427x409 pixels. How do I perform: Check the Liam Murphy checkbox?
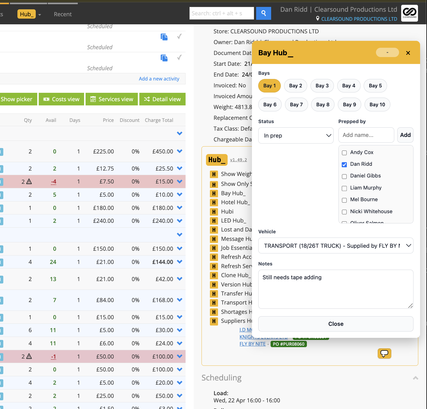point(344,189)
